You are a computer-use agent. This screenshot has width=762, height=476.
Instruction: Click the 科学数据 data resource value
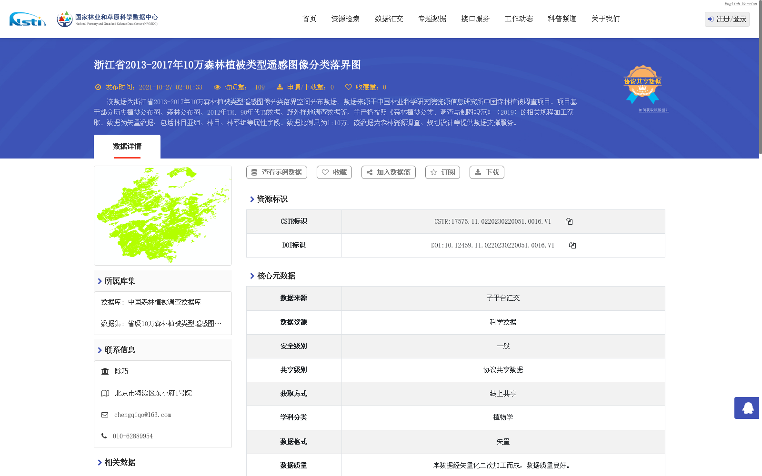pos(503,322)
